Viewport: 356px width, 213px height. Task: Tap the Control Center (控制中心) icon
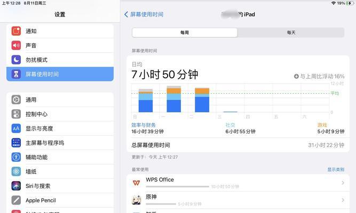click(16, 114)
